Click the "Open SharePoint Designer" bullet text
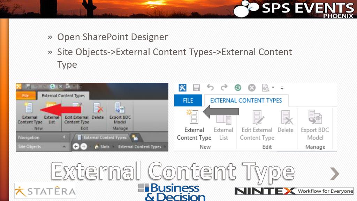 click(112, 37)
